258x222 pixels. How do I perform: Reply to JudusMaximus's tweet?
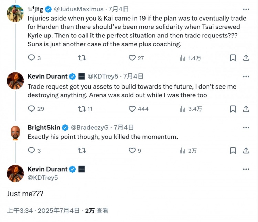pos(31,58)
